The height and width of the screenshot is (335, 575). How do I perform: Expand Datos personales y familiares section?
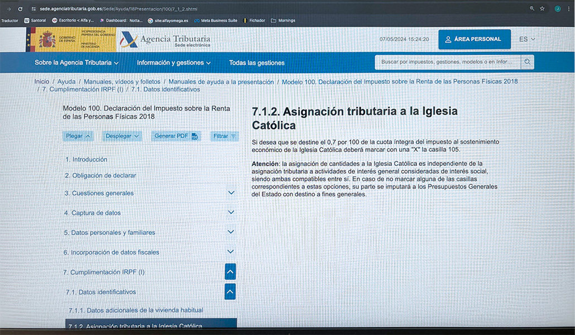pos(231,231)
